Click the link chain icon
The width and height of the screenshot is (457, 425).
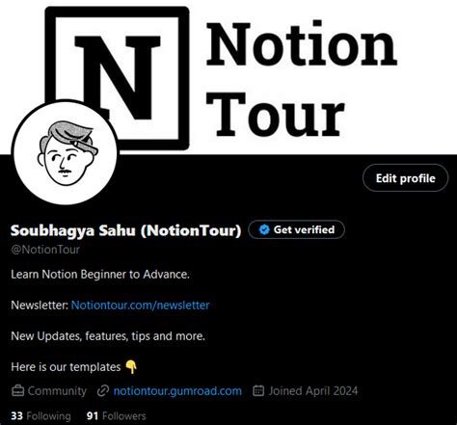103,391
